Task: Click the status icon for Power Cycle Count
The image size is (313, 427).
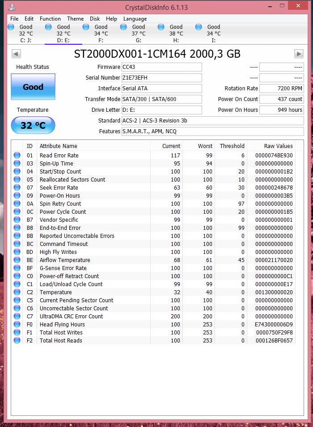Action: click(x=17, y=211)
